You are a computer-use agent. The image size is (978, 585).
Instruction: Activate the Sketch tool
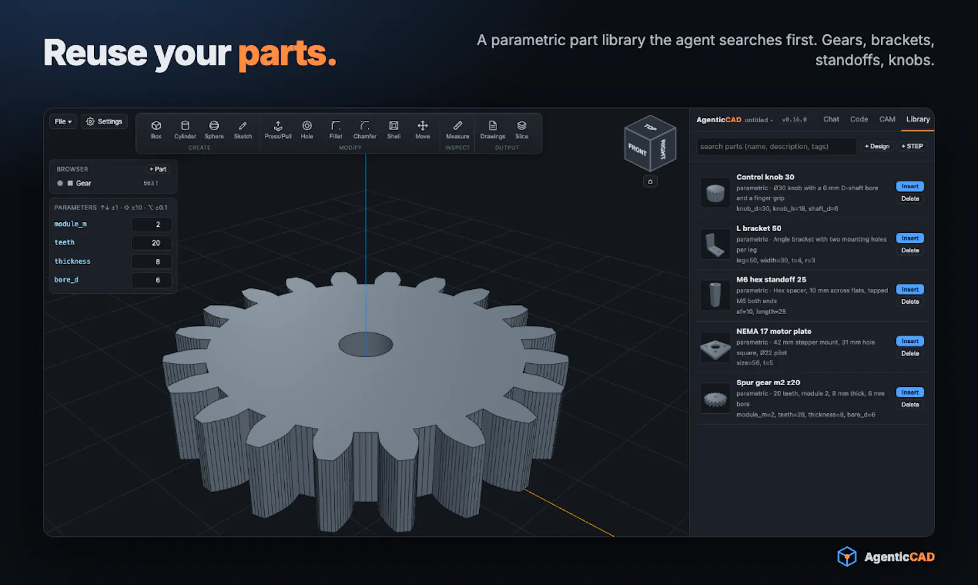[243, 130]
